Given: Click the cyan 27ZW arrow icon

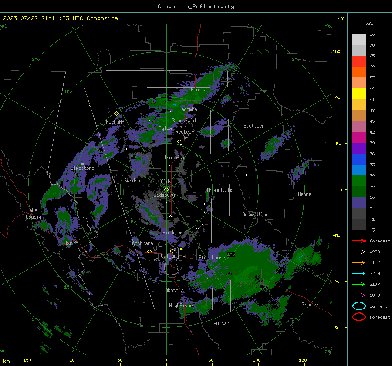Looking at the screenshot, I should pyautogui.click(x=359, y=274).
